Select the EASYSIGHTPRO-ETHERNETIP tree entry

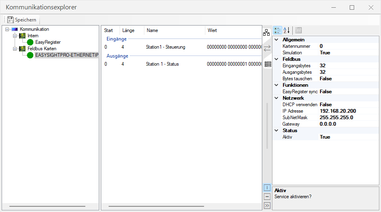coord(66,55)
